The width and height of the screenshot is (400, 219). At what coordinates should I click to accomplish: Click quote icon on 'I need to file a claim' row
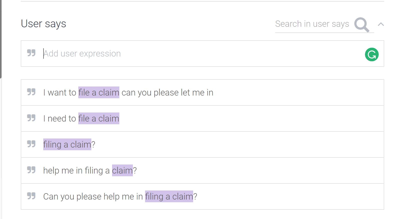[x=31, y=118]
